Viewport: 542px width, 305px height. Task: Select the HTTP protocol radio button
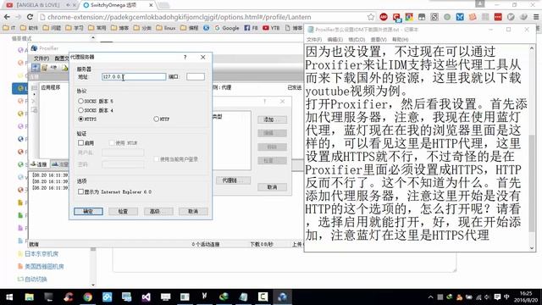click(x=156, y=119)
